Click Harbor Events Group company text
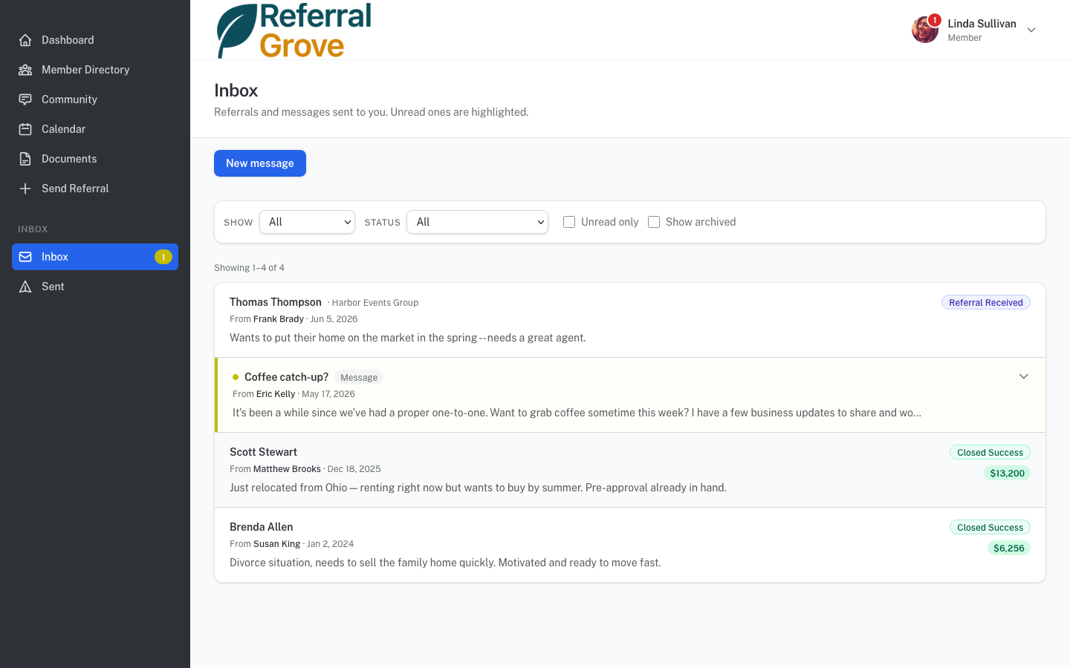The width and height of the screenshot is (1070, 668). pos(375,303)
